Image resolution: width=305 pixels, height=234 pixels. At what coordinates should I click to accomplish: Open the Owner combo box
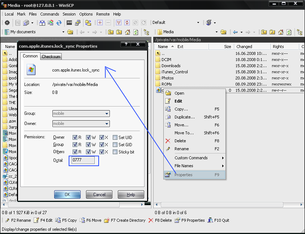tap(107, 124)
